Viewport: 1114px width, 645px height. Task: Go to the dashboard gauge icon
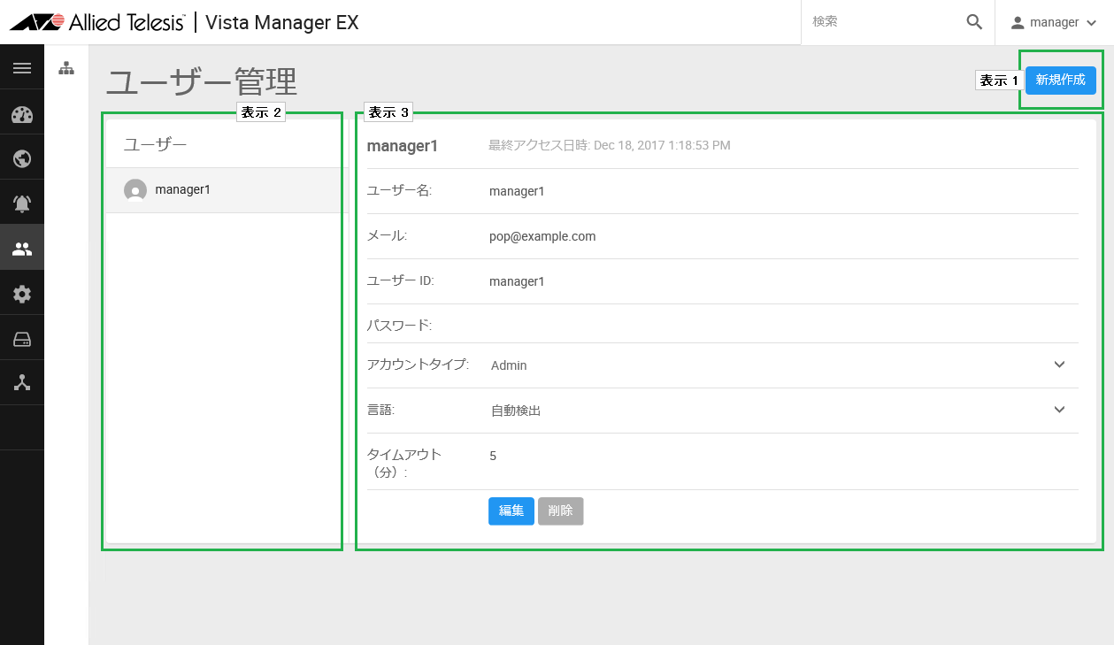(22, 114)
